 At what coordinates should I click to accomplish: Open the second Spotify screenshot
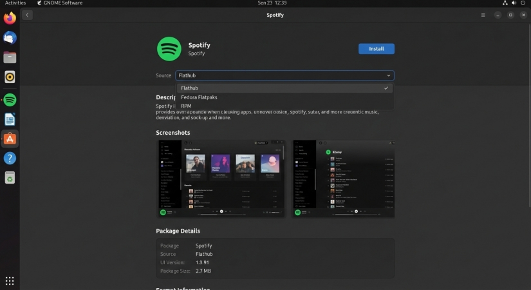coord(344,179)
